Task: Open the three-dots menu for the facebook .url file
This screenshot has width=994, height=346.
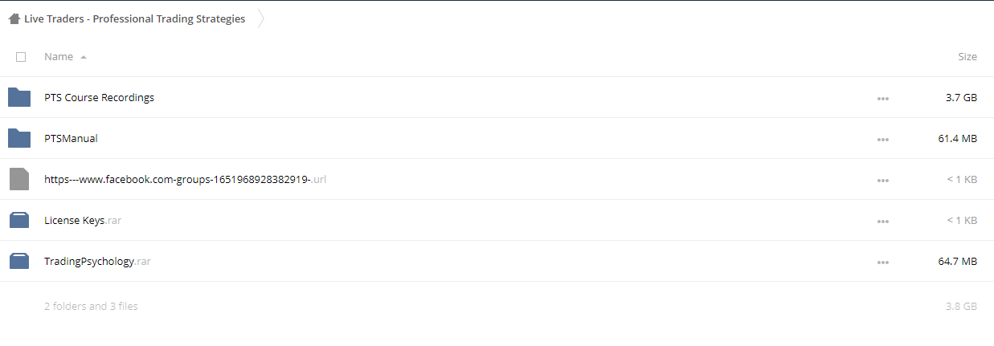Action: pyautogui.click(x=883, y=180)
